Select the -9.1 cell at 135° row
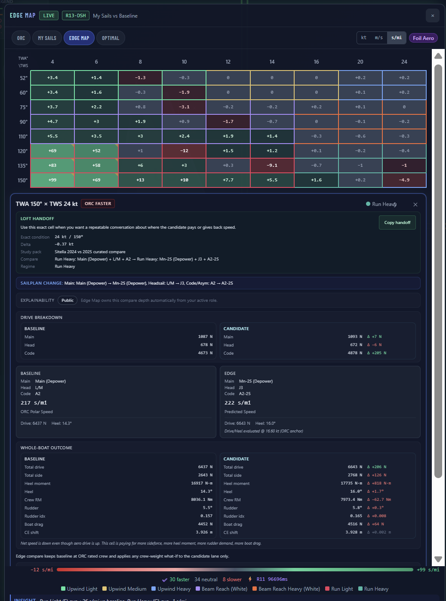The height and width of the screenshot is (601, 446). [272, 166]
